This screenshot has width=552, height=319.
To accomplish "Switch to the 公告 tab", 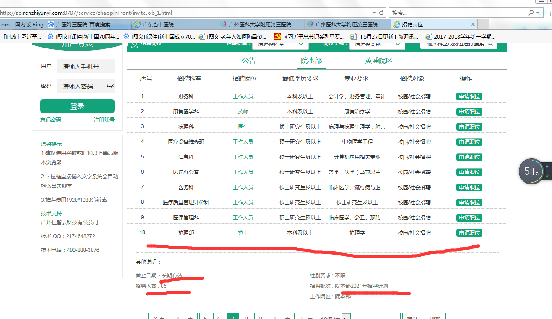I will [249, 61].
